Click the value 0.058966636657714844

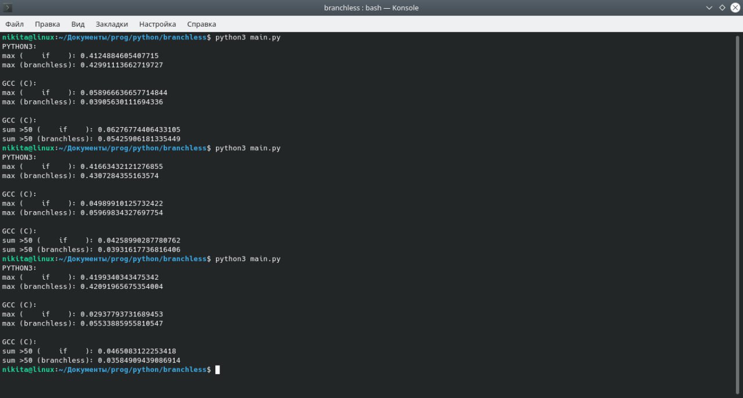124,93
